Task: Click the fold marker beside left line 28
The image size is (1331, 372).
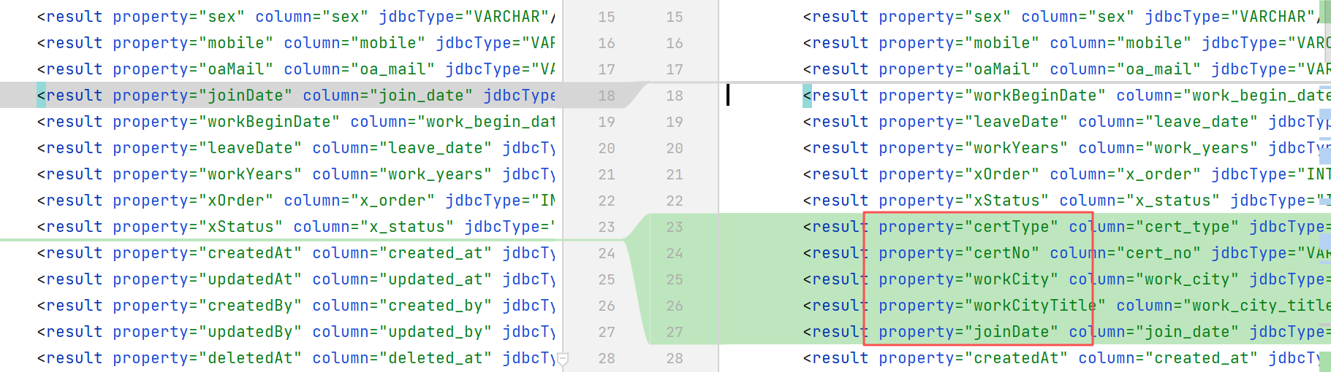Action: click(562, 359)
